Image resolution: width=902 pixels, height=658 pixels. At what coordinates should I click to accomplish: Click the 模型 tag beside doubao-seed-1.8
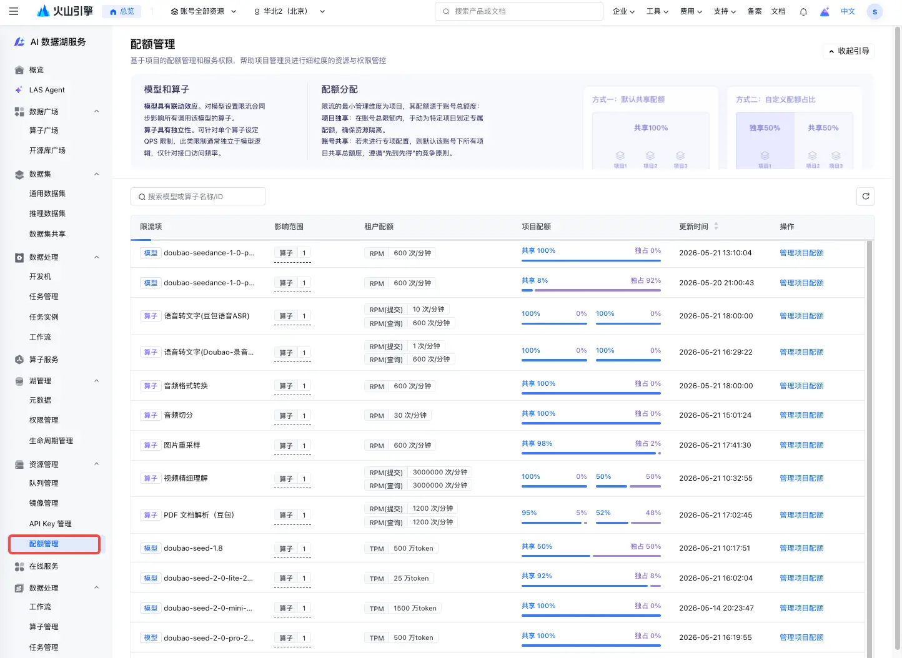tap(151, 548)
